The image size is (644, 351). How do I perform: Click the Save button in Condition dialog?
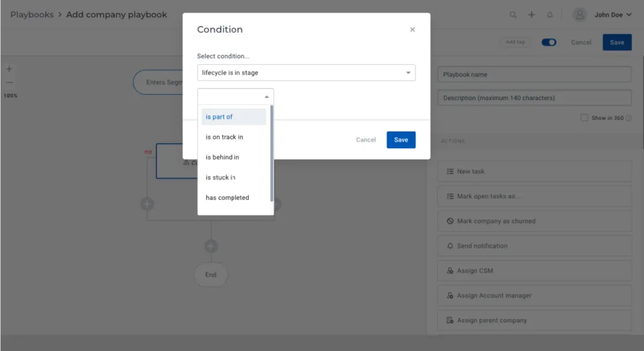[401, 140]
